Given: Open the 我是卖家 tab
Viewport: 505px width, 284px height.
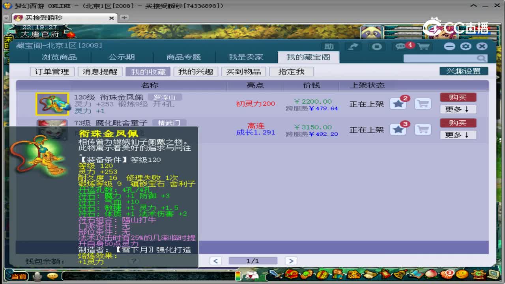Looking at the screenshot, I should point(246,57).
